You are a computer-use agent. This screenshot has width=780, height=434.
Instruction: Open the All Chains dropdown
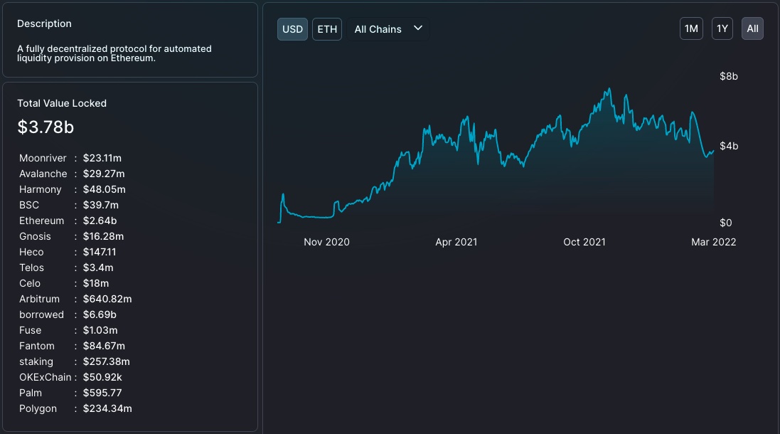coord(388,29)
